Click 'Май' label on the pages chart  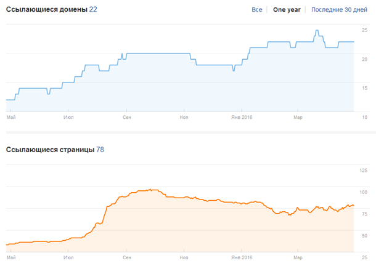coord(11,257)
